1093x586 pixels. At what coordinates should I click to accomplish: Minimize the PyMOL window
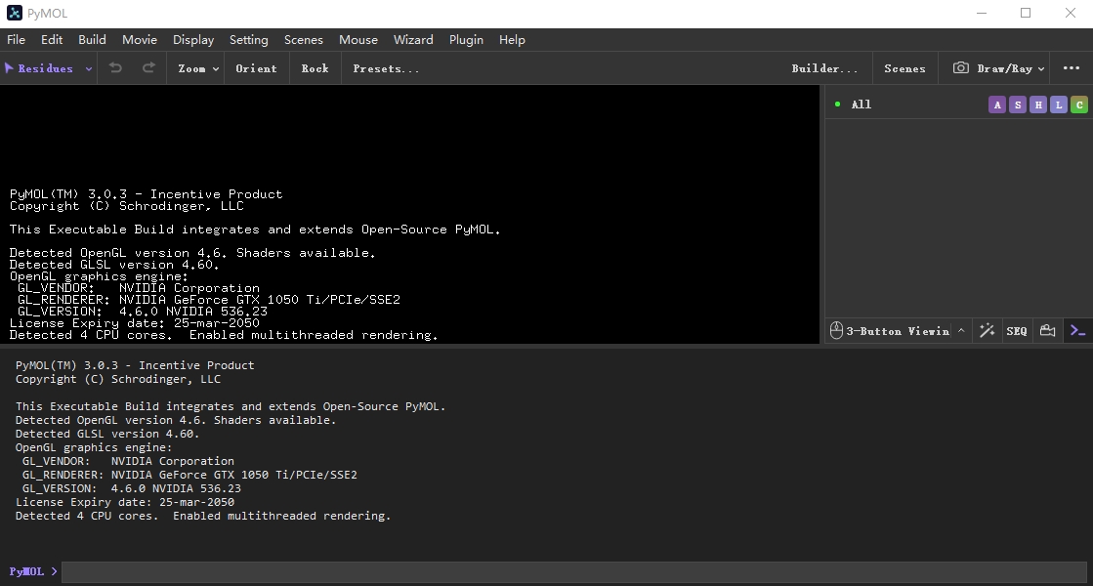(982, 14)
